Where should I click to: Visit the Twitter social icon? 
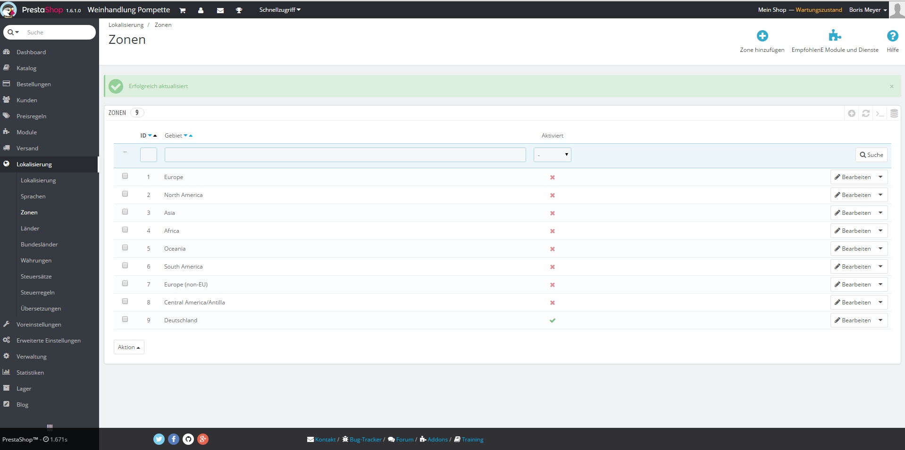click(x=159, y=439)
